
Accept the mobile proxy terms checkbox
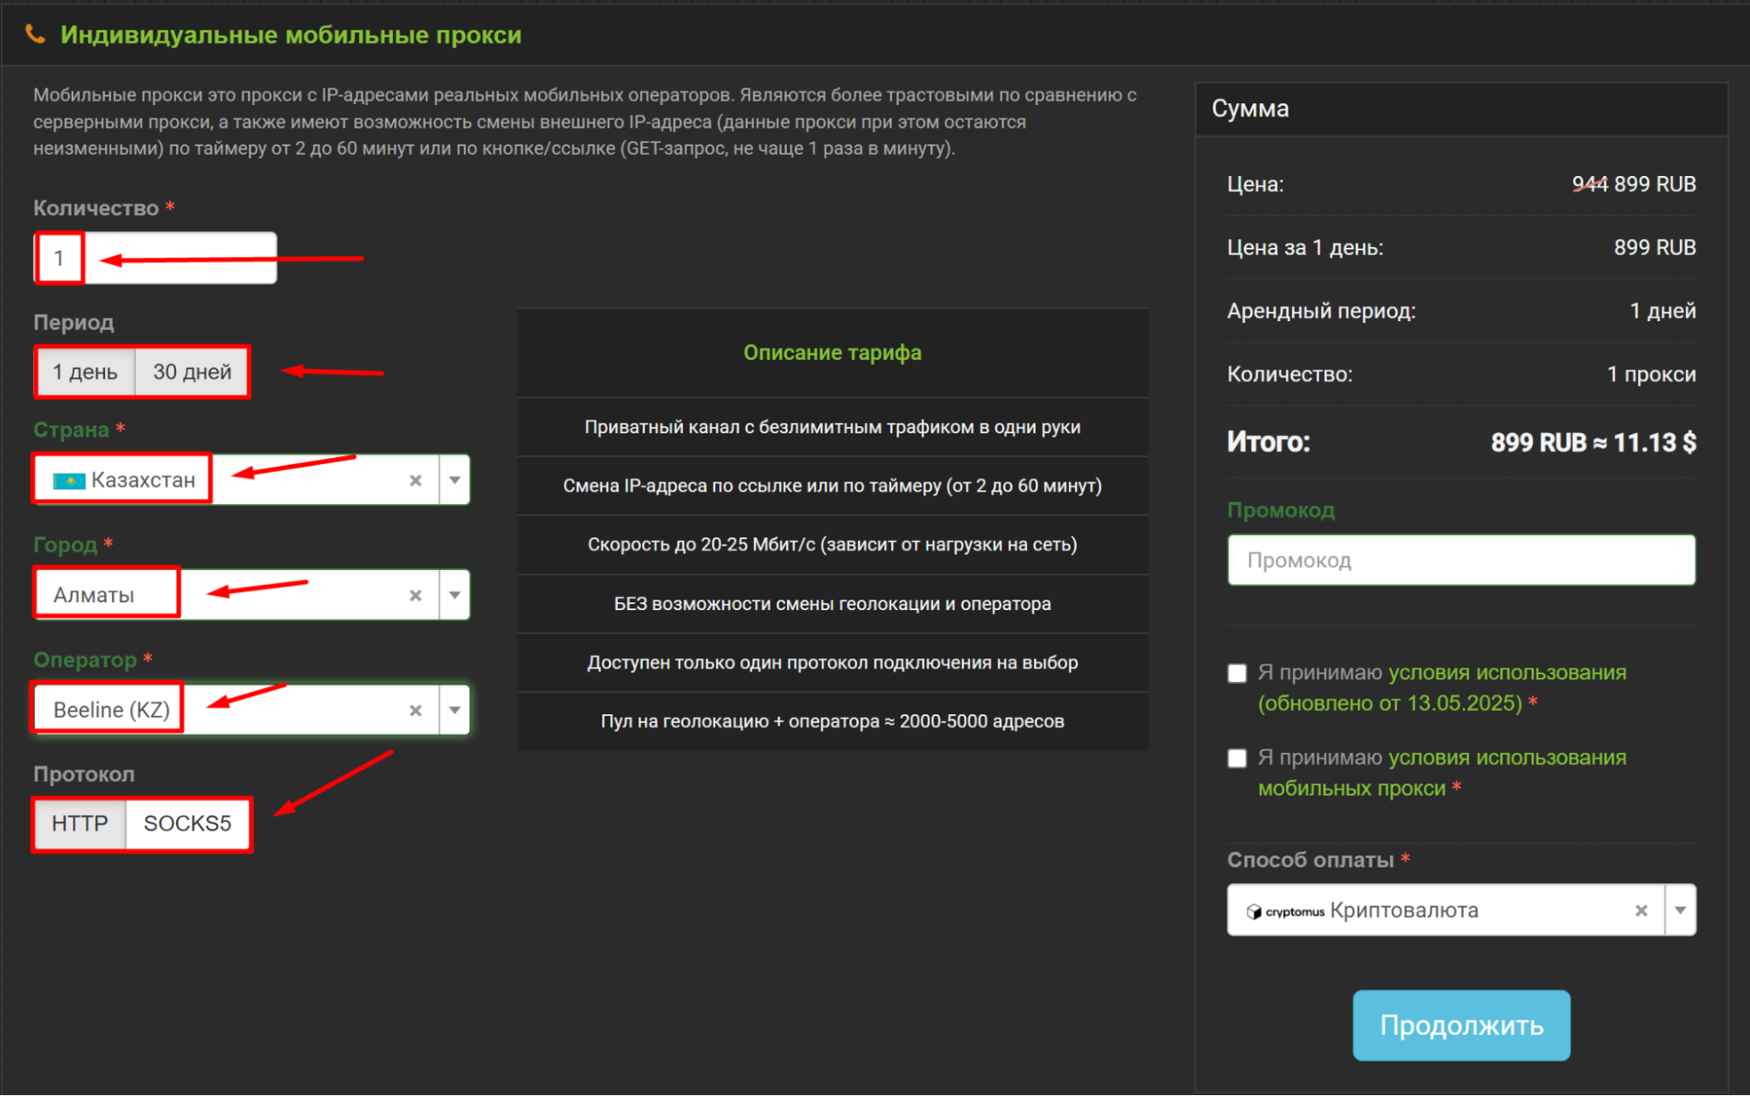(1237, 758)
